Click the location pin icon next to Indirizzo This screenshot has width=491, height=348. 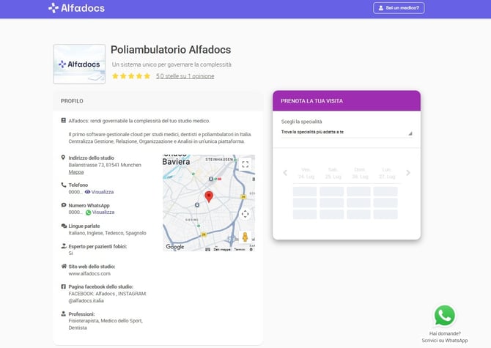[63, 158]
